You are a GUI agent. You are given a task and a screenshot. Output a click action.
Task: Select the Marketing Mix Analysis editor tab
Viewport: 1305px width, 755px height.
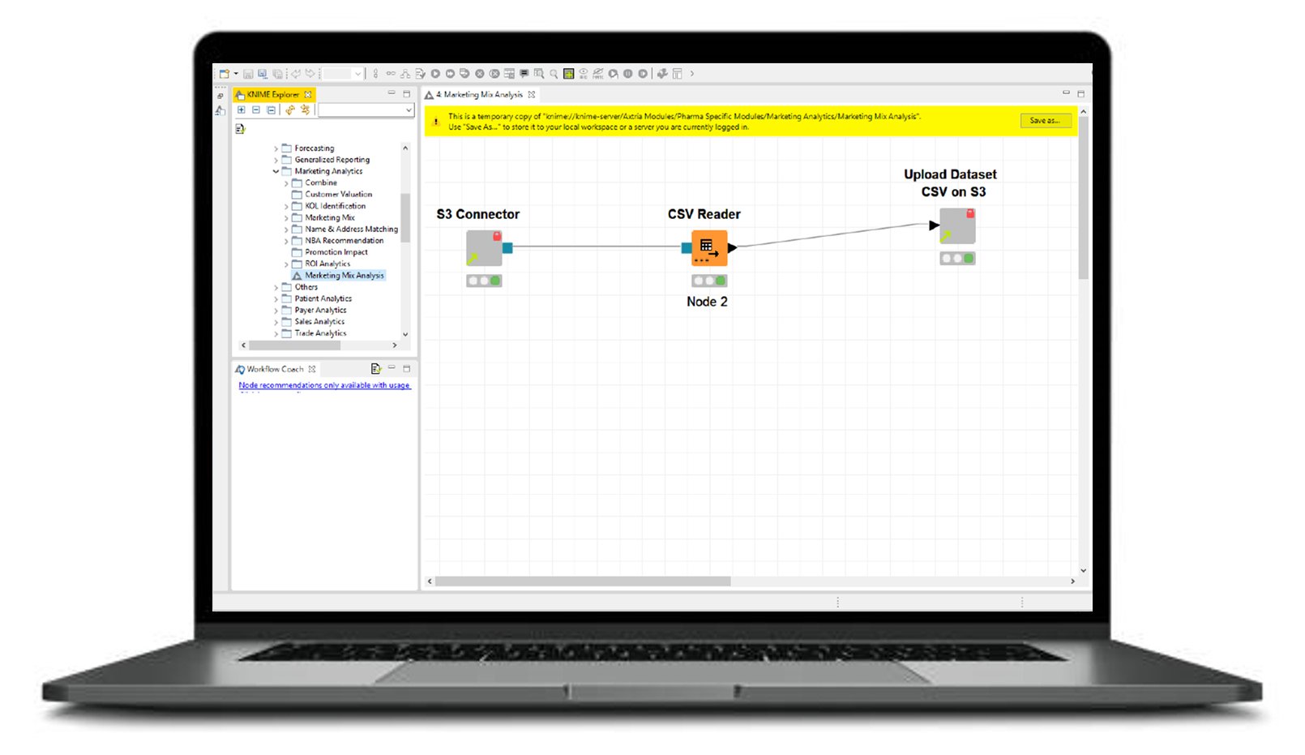(x=480, y=95)
